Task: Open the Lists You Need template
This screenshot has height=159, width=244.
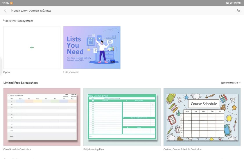Action: [x=92, y=47]
